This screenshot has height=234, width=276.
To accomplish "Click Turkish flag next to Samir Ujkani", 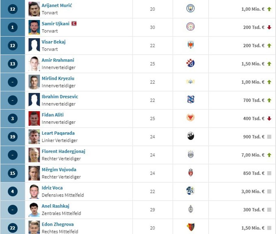I will pyautogui.click(x=74, y=24).
